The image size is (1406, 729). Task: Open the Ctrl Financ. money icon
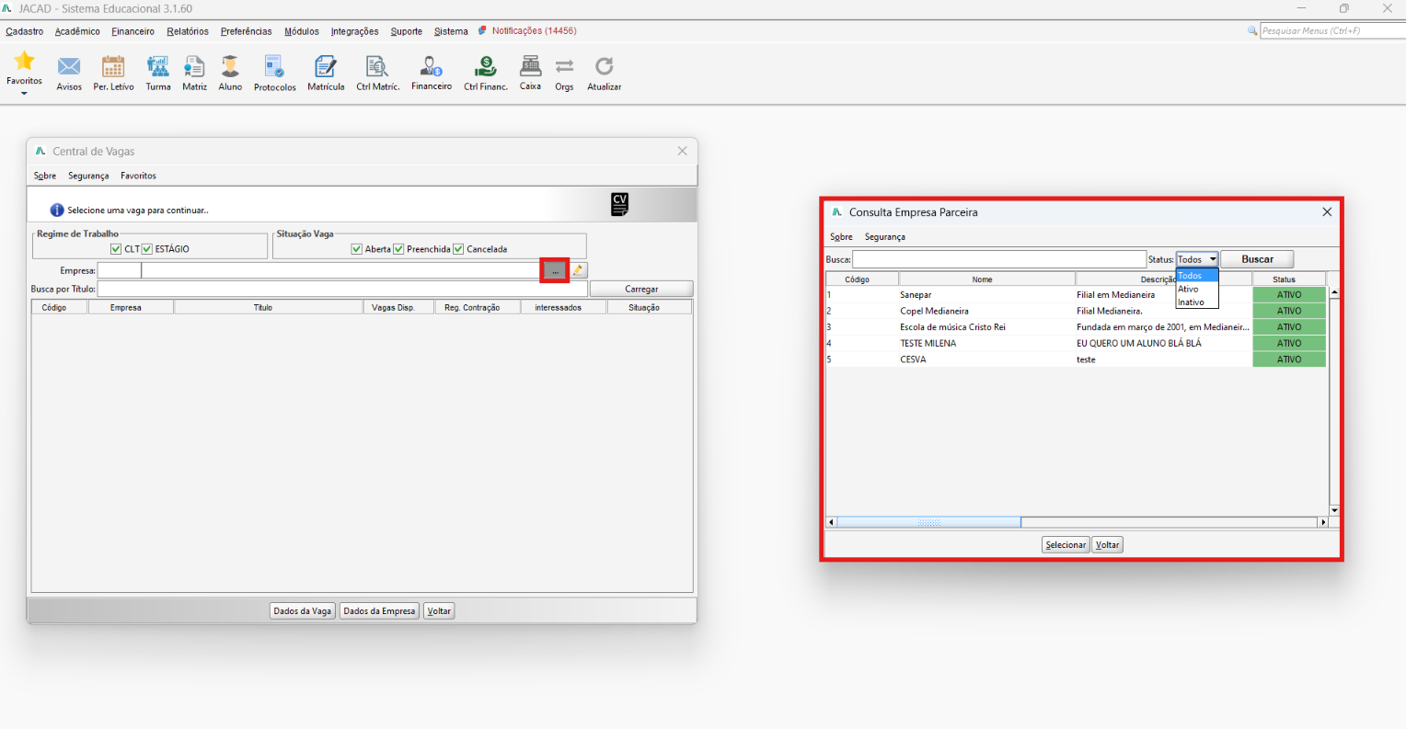point(485,67)
